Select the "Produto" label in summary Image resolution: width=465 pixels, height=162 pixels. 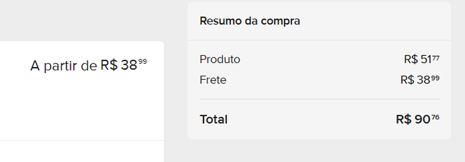220,60
